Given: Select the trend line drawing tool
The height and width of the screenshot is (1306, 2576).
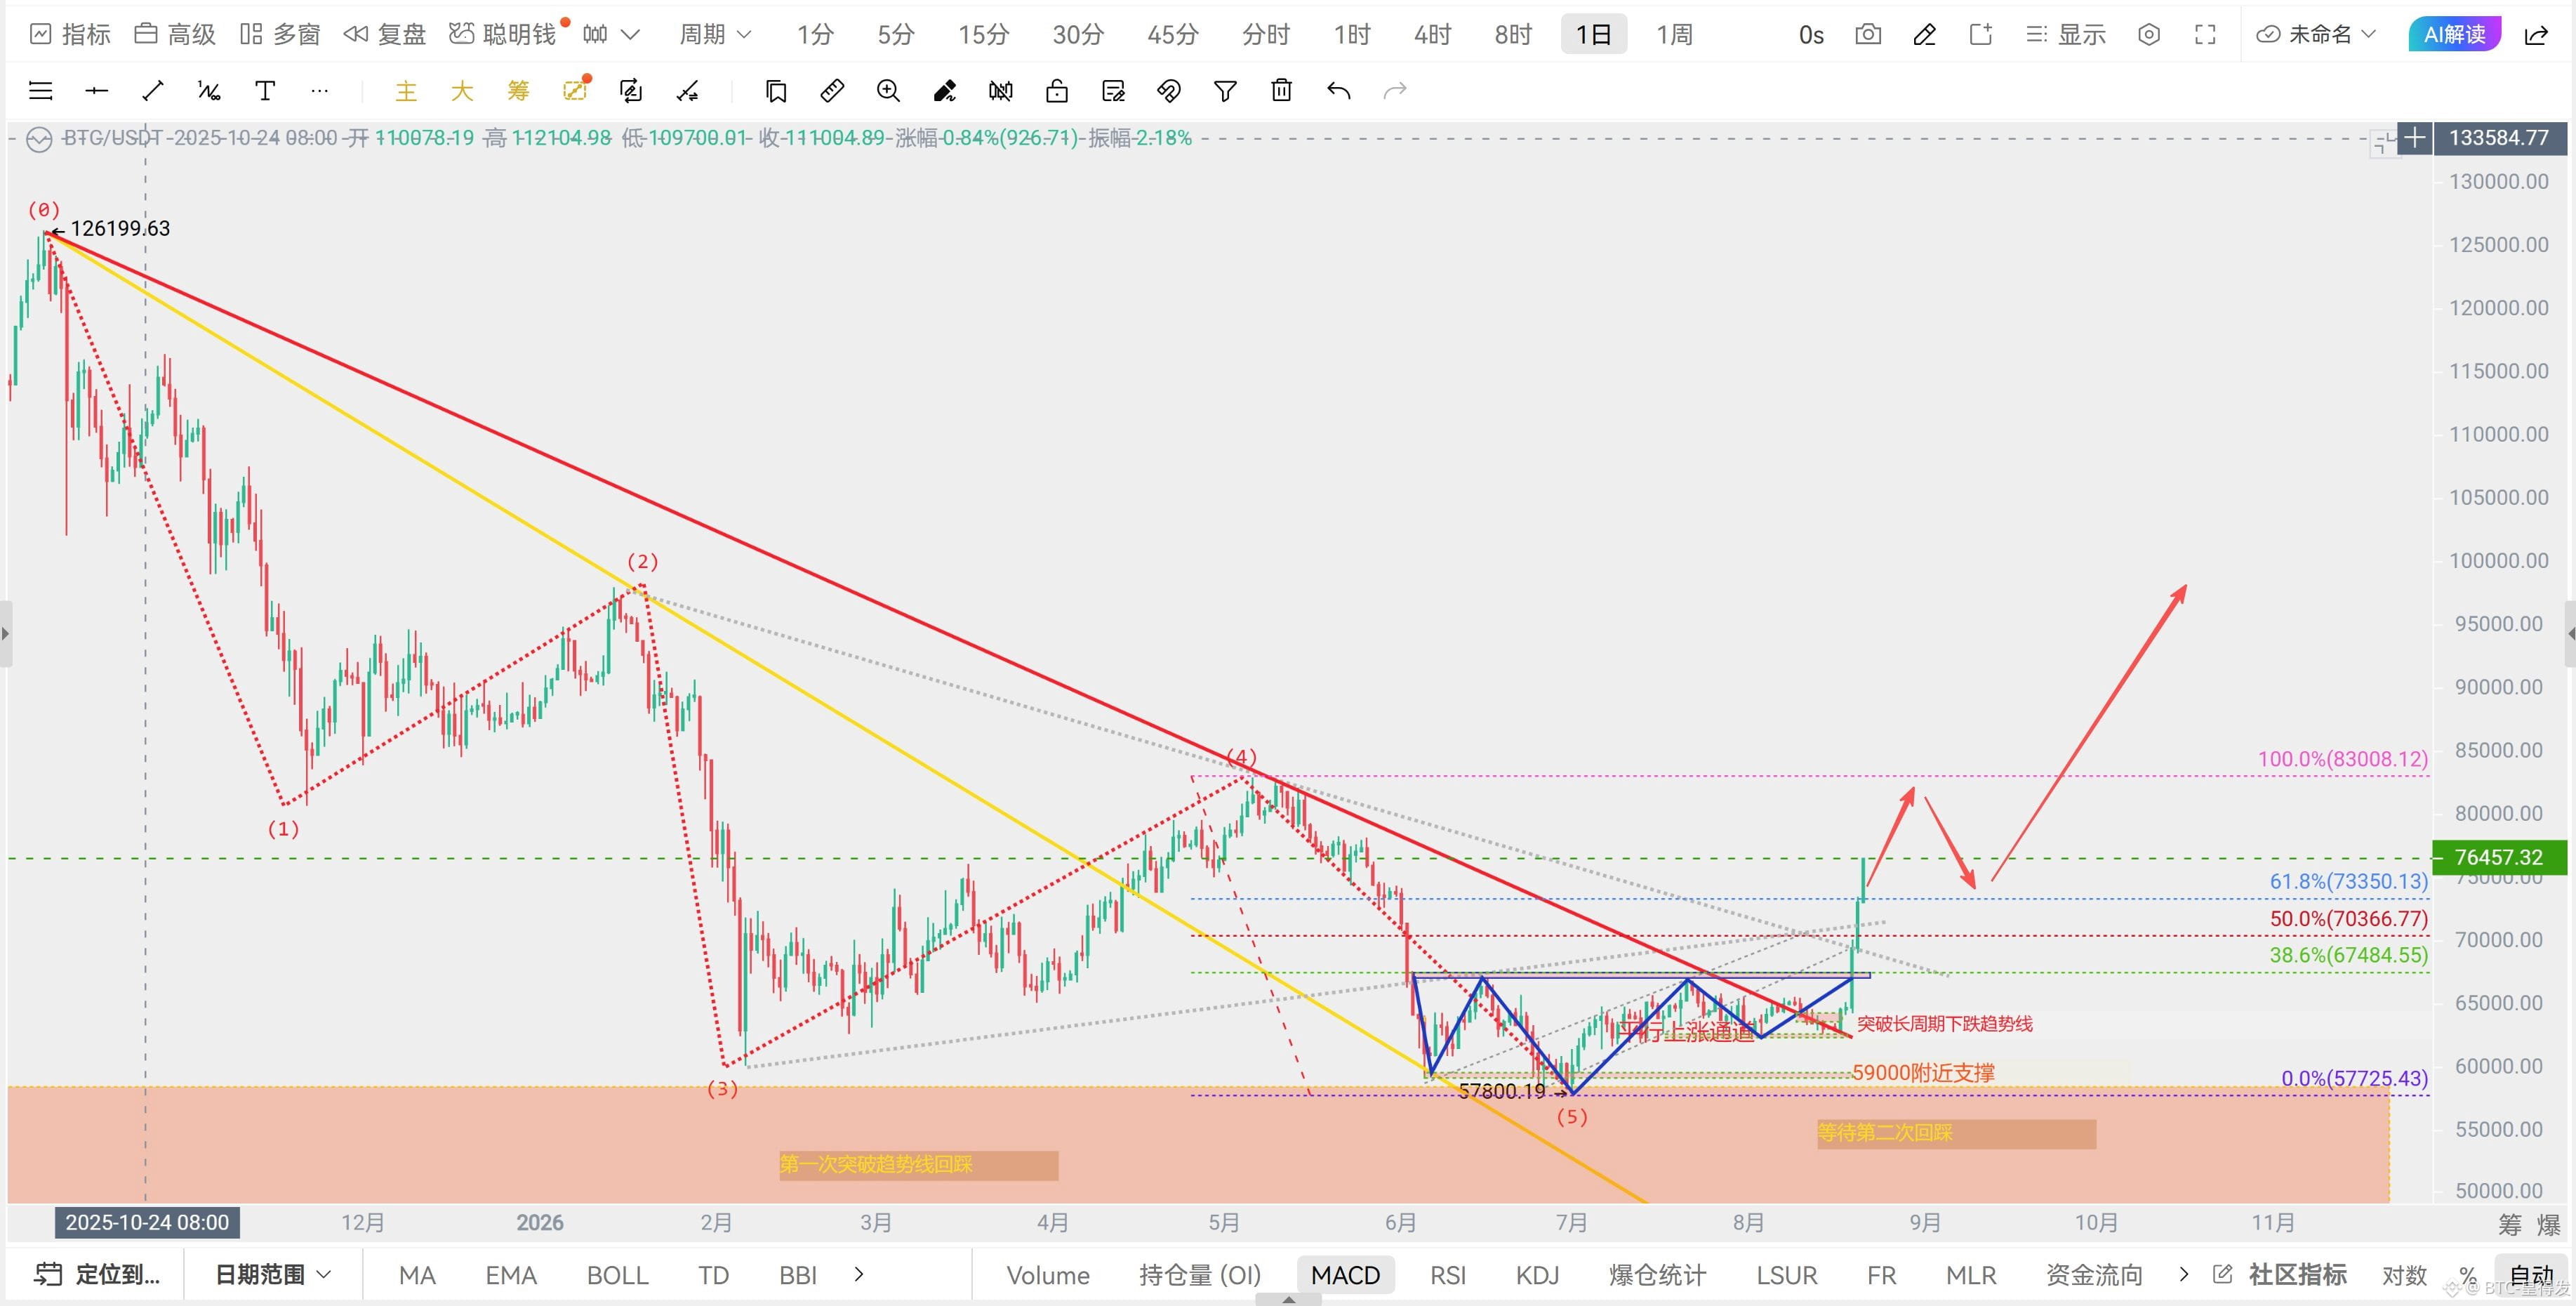Looking at the screenshot, I should point(153,92).
